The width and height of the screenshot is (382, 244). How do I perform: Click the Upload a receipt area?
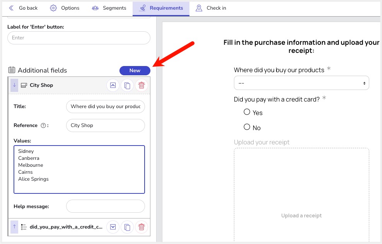(x=301, y=215)
